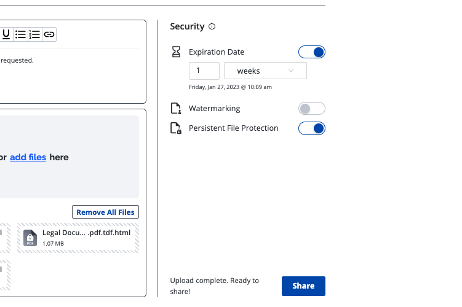Focus the expiration number input field
Screen dimensions: 462x307
[x=204, y=71]
